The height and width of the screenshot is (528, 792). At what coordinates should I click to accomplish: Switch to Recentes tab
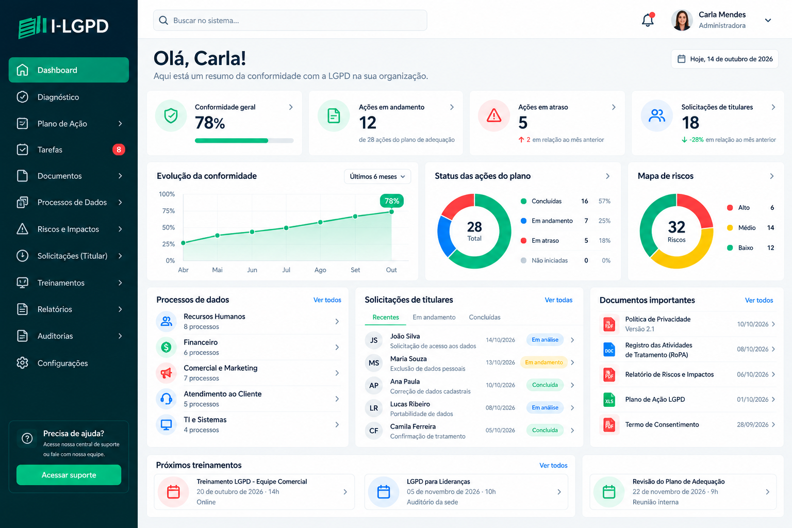(x=386, y=318)
